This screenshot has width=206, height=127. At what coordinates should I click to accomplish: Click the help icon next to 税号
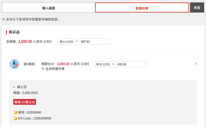point(15,112)
